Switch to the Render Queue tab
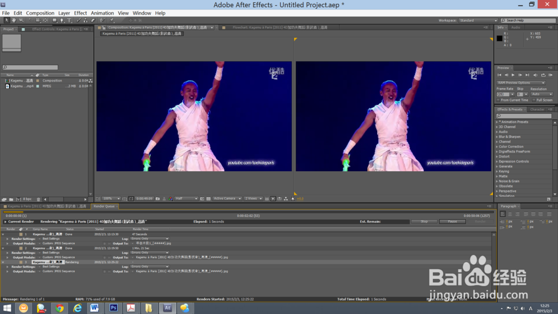This screenshot has height=314, width=558. 104,206
